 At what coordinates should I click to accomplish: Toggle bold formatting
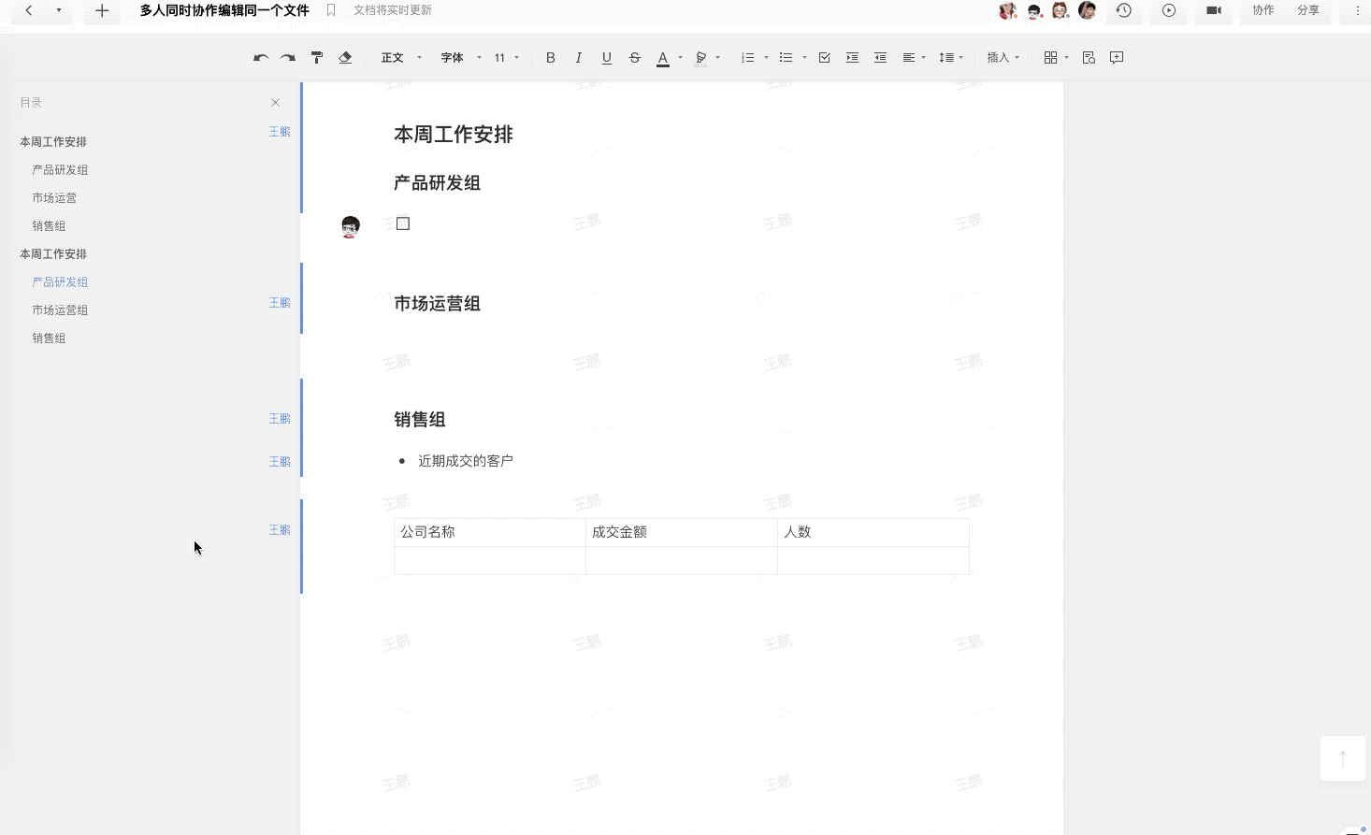551,58
